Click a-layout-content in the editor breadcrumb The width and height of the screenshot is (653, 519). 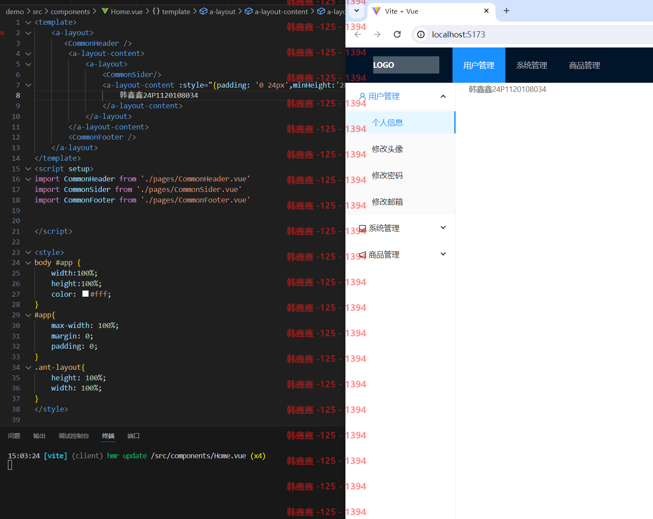coord(281,11)
